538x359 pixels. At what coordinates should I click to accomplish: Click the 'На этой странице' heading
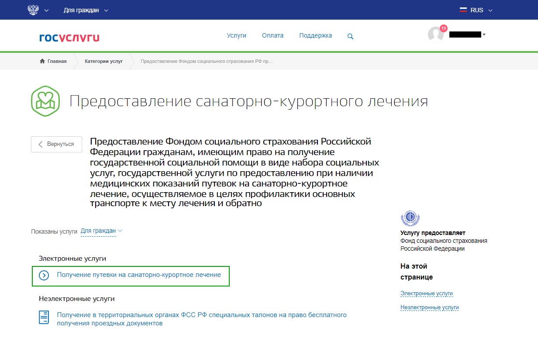click(x=417, y=272)
